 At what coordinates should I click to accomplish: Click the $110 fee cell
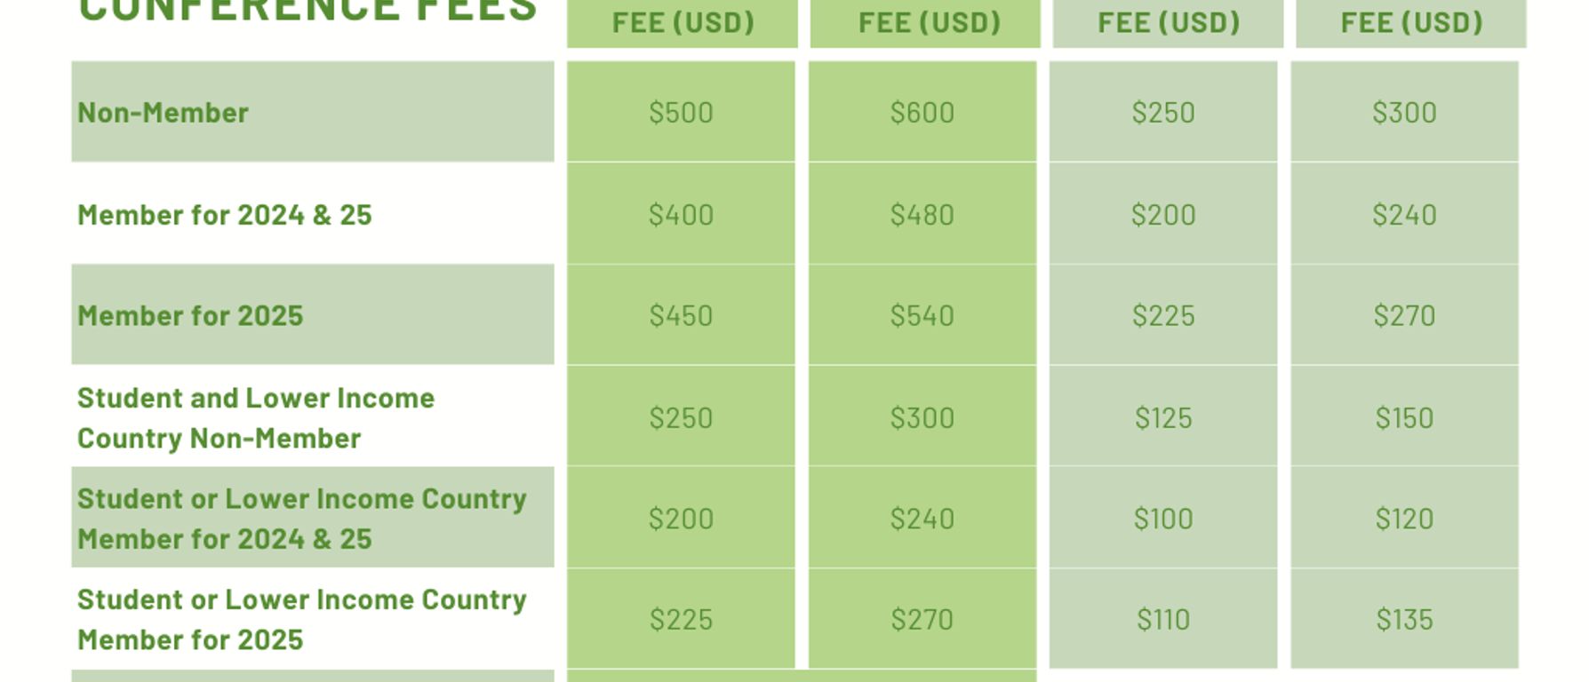(1163, 620)
